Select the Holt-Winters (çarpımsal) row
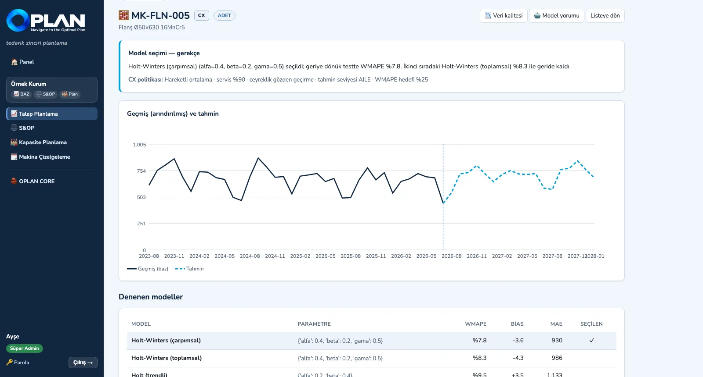This screenshot has width=703, height=377. point(372,341)
